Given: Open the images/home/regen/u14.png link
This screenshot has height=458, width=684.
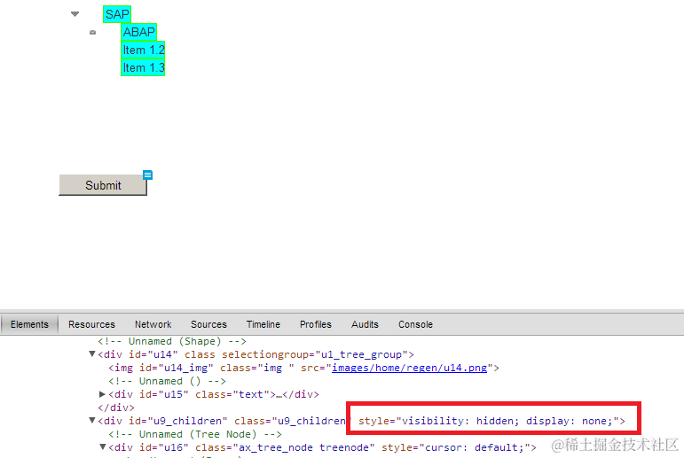Looking at the screenshot, I should pos(409,368).
